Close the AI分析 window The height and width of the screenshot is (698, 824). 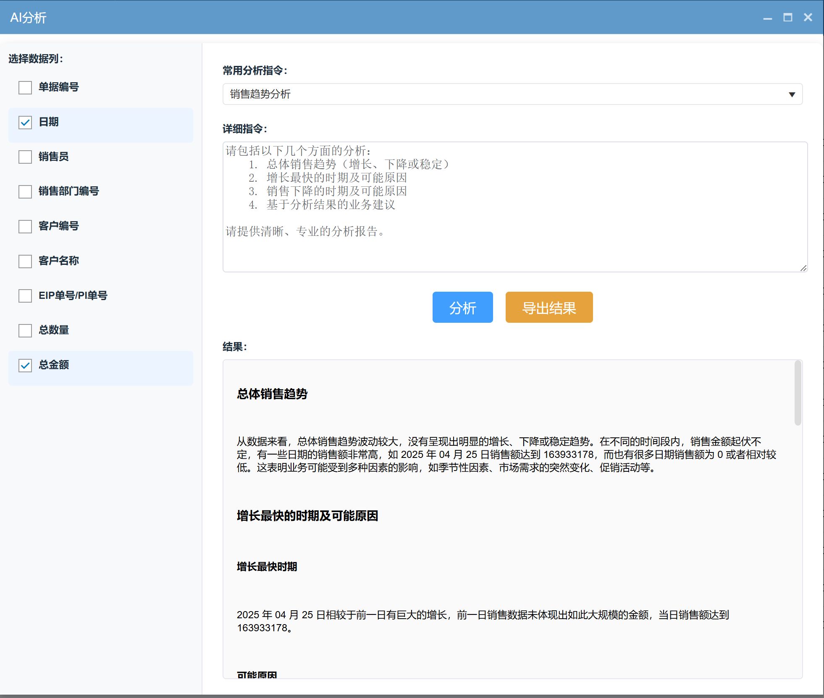click(x=808, y=18)
